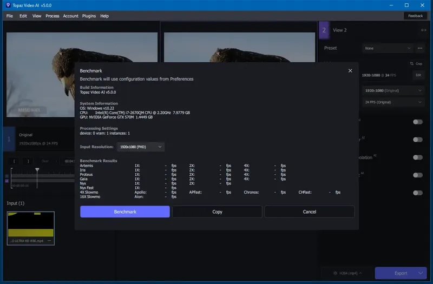Click the gear icon next to H264 (mp4)
Viewport: 433px width, 284px height.
pyautogui.click(x=335, y=273)
